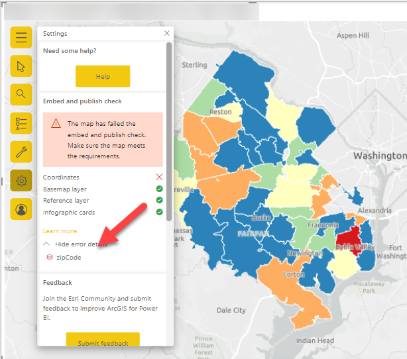The width and height of the screenshot is (407, 359).
Task: Click the Infographic cards label
Action: point(69,213)
